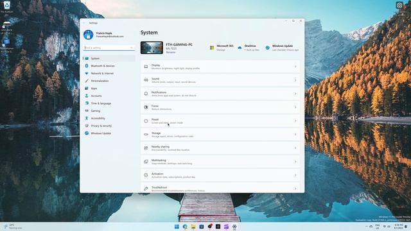Click the Microsoft 365 Manage link
The width and height of the screenshot is (411, 231).
pos(221,50)
